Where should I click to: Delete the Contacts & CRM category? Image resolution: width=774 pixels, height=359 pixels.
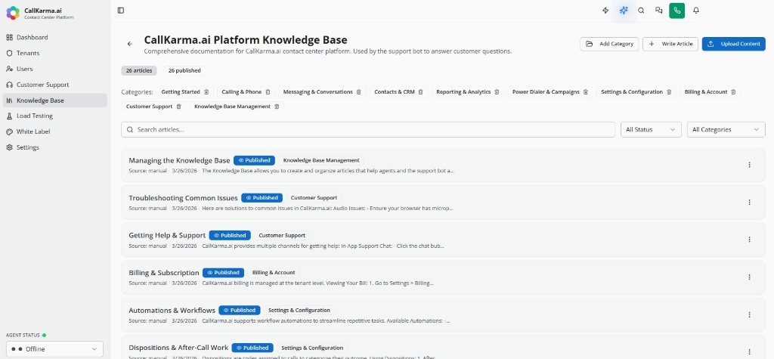(420, 92)
